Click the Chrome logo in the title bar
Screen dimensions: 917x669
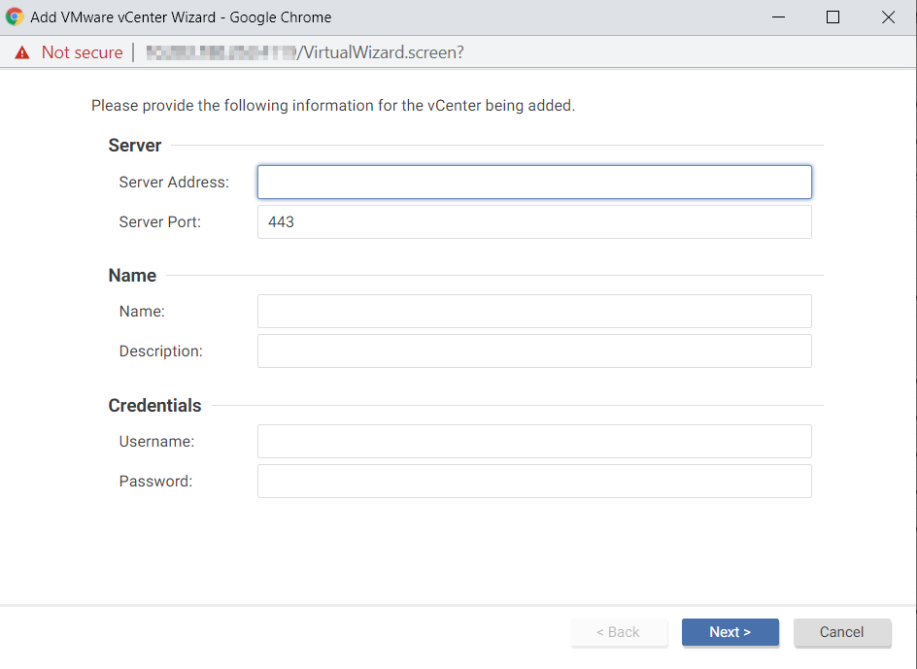(x=17, y=17)
